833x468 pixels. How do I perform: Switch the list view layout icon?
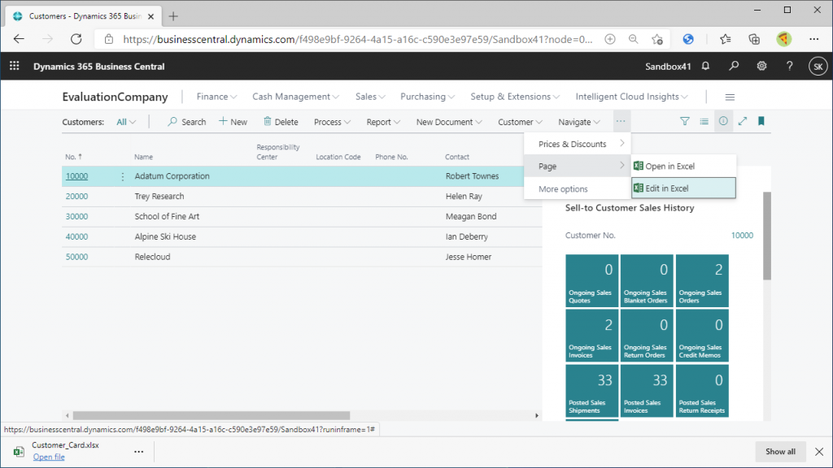pyautogui.click(x=704, y=122)
